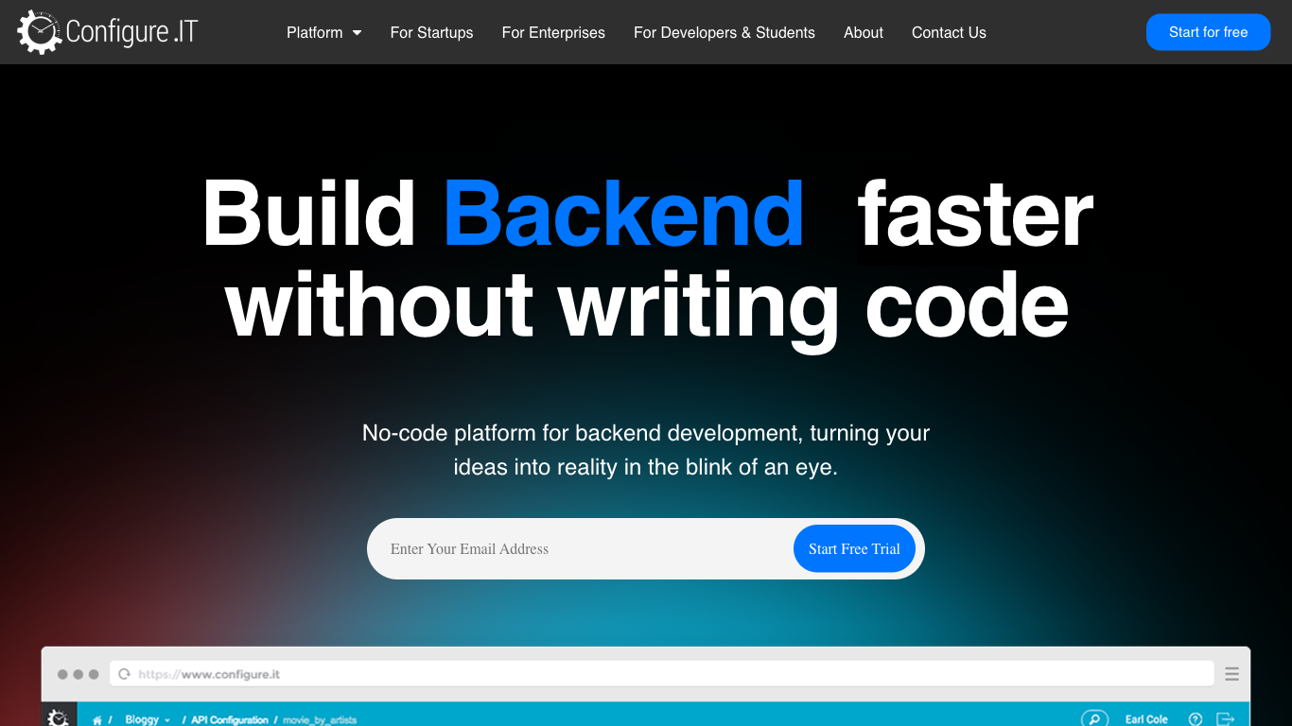
Task: Click the reload icon in mockup address bar
Action: [124, 674]
